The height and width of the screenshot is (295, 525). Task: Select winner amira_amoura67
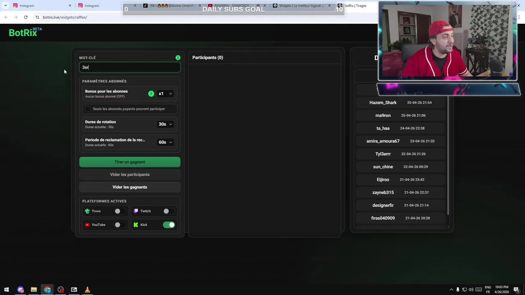point(401,141)
